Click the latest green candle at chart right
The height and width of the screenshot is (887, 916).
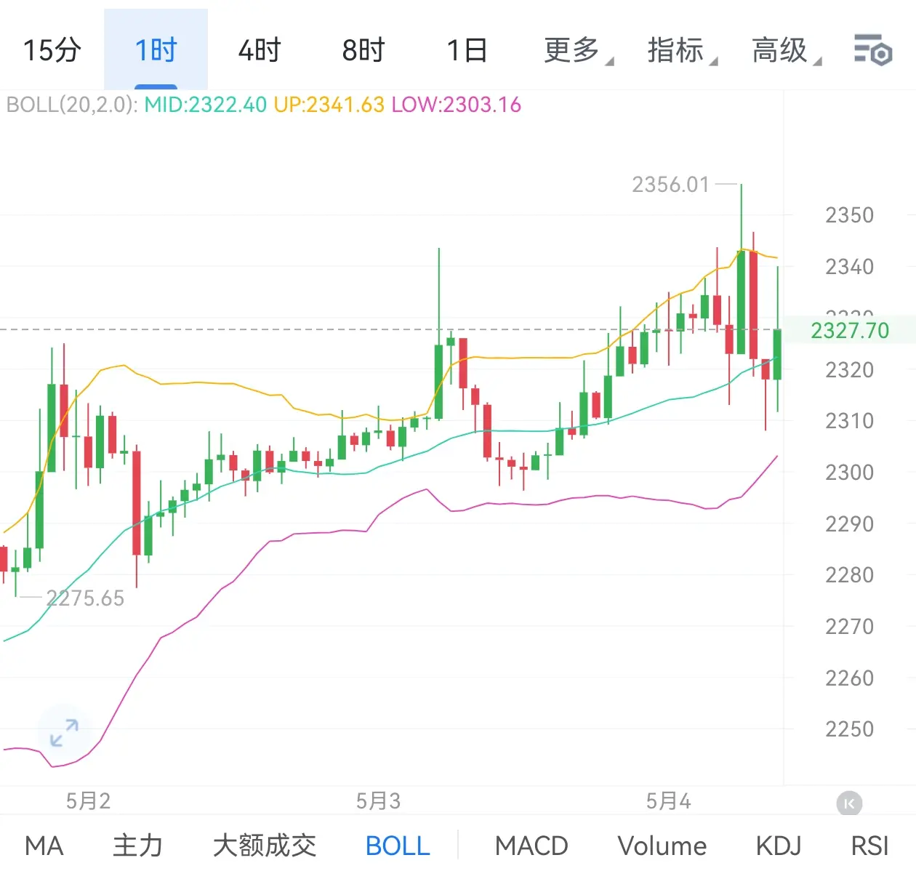click(777, 354)
